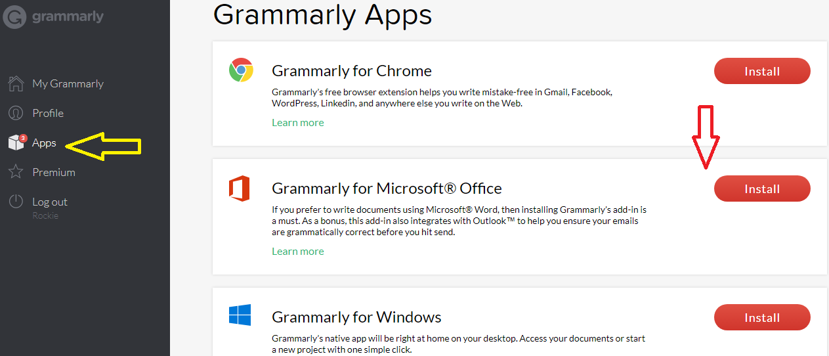Go to Profile menu item
829x356 pixels.
pos(48,113)
